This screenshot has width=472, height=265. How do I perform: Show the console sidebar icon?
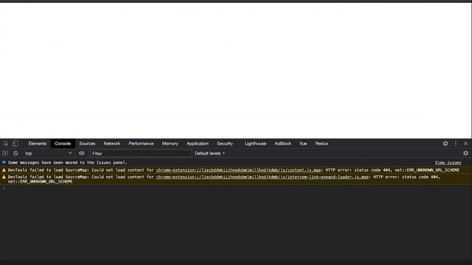[5, 153]
